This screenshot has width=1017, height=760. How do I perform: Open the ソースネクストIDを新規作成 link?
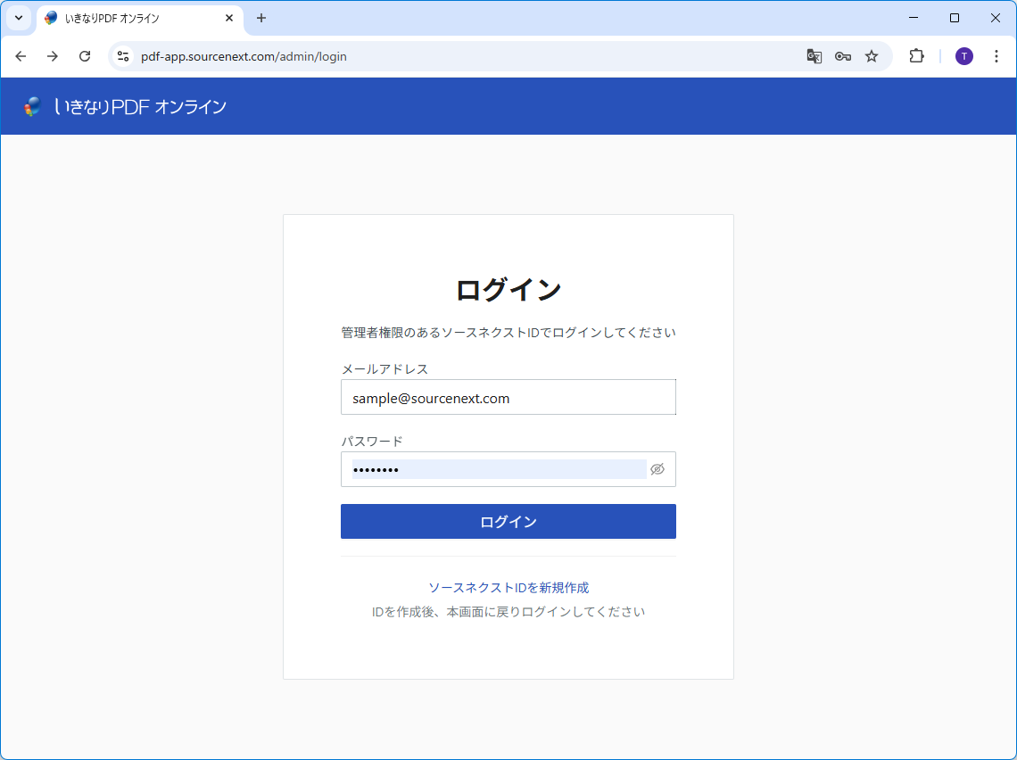(x=508, y=588)
